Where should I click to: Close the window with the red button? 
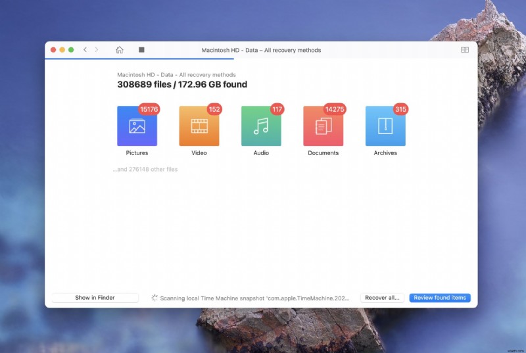tap(53, 49)
